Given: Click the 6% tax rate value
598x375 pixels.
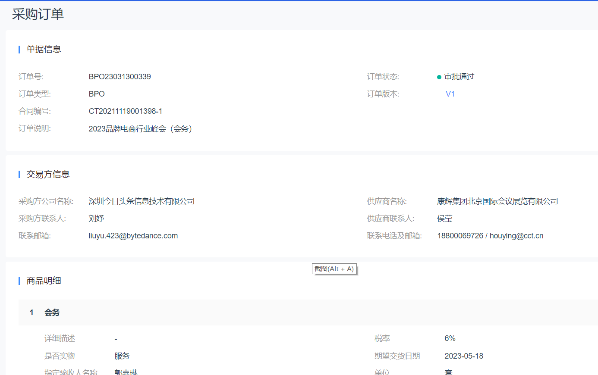Looking at the screenshot, I should [450, 338].
